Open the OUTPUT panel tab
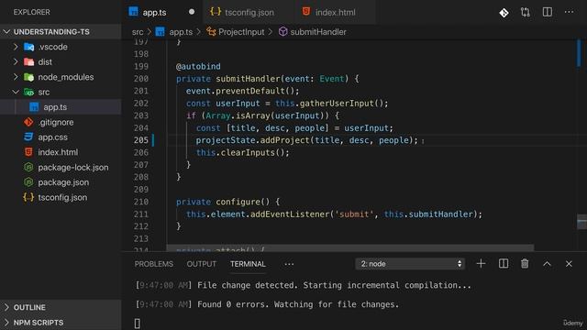This screenshot has height=330, width=587. point(202,264)
